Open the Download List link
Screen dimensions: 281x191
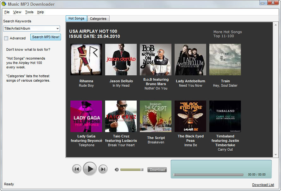[263, 185]
